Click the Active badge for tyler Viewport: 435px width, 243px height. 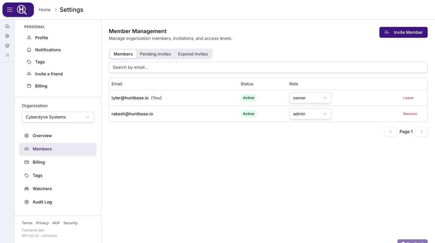click(x=248, y=98)
